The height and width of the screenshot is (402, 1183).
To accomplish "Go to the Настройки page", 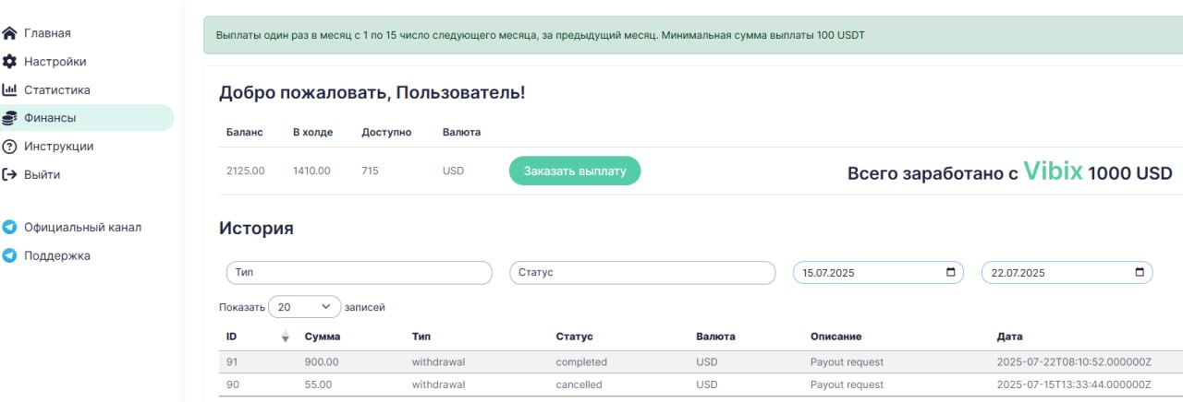I will click(x=55, y=62).
